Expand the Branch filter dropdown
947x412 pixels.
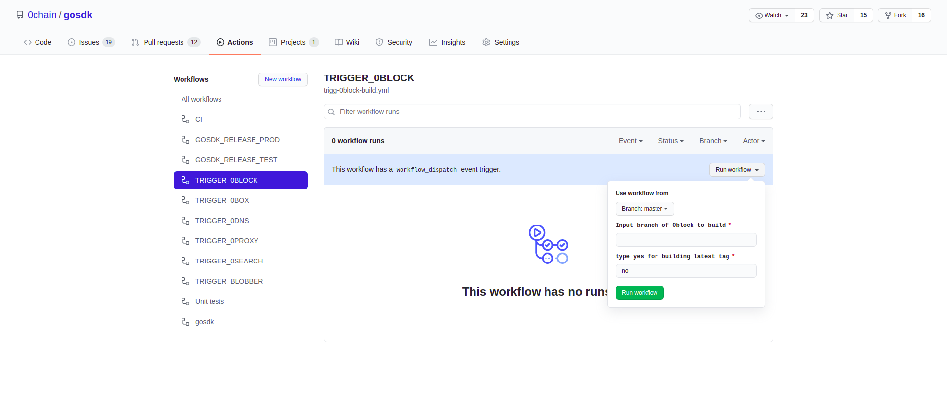coord(713,141)
